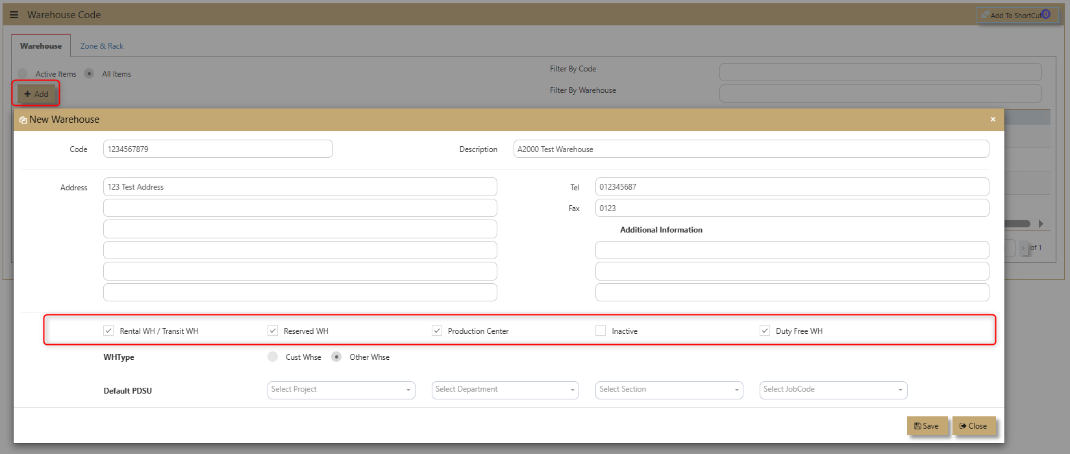The width and height of the screenshot is (1070, 454).
Task: Uncheck Rental WH / Transit WH checkbox
Action: click(x=108, y=331)
